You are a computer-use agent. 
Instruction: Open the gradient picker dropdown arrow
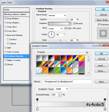(70, 23)
